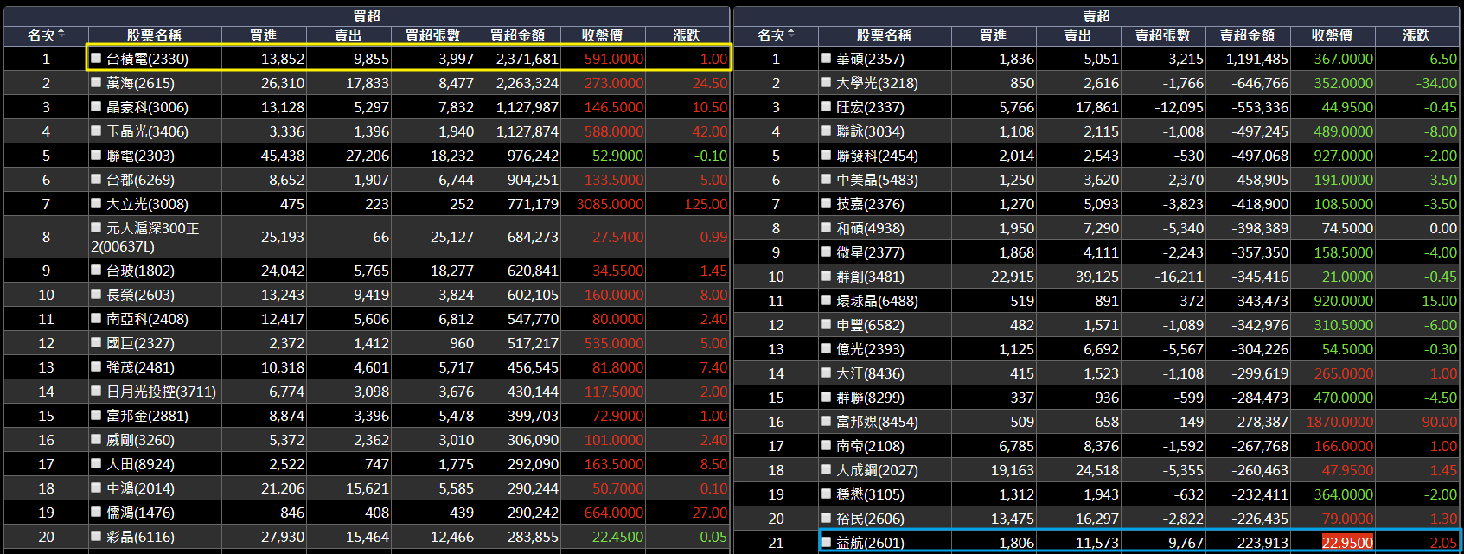This screenshot has height=554, width=1464.
Task: Click 買進 header in 買超 table
Action: 263,35
